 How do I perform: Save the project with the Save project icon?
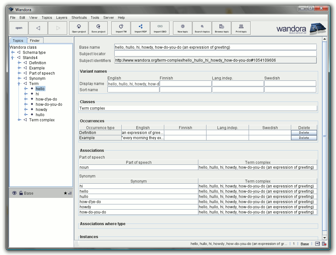(98, 28)
